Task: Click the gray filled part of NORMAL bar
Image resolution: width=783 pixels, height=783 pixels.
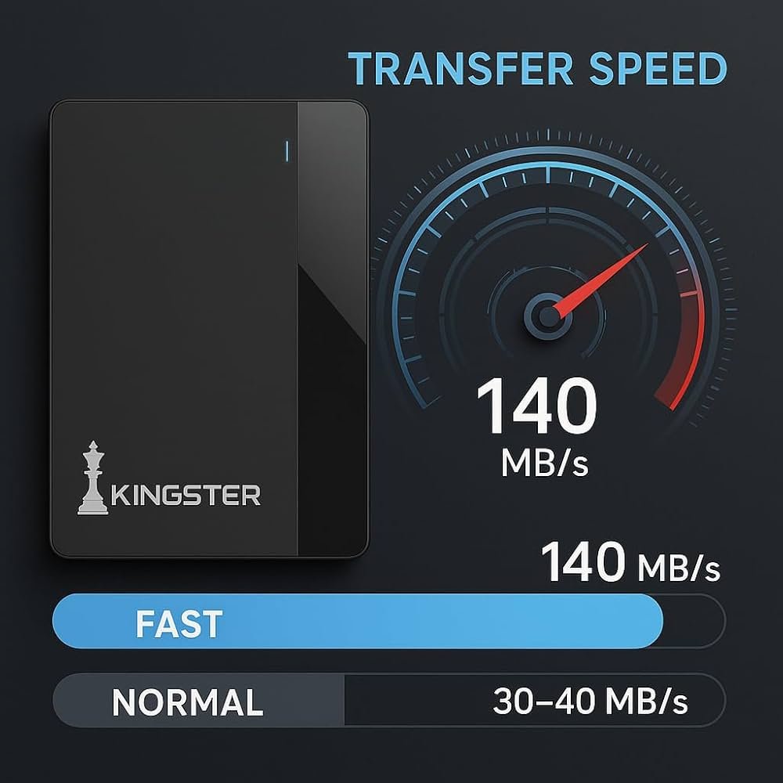Action: [198, 699]
